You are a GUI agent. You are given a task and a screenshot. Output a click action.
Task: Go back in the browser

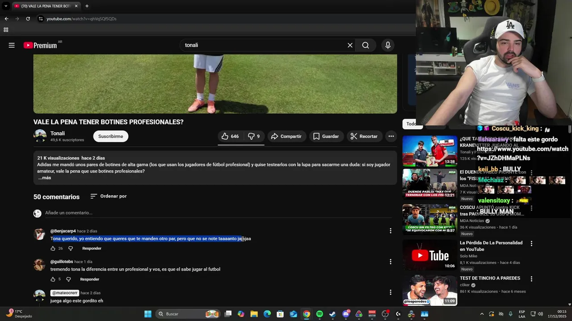[6, 19]
